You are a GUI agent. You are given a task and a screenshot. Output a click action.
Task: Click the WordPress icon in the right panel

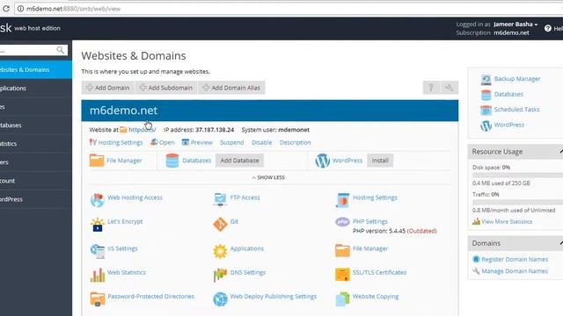click(486, 126)
